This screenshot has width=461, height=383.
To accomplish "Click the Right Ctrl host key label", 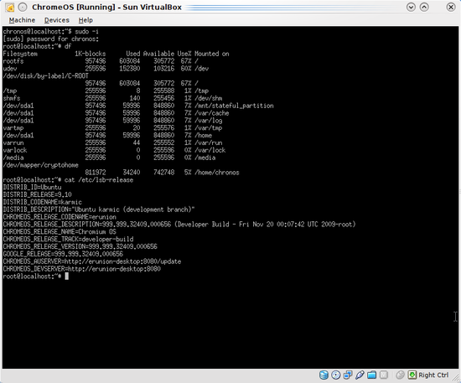I will click(x=433, y=375).
